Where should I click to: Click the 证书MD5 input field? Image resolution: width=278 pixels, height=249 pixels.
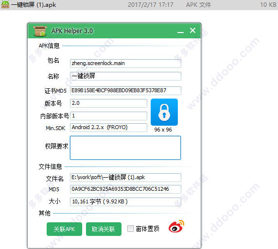pyautogui.click(x=125, y=91)
